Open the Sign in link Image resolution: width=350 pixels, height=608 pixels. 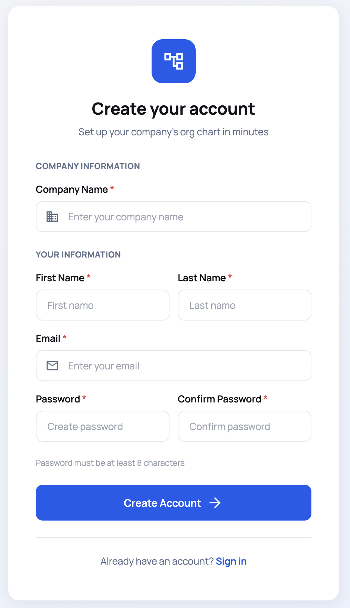pyautogui.click(x=231, y=561)
